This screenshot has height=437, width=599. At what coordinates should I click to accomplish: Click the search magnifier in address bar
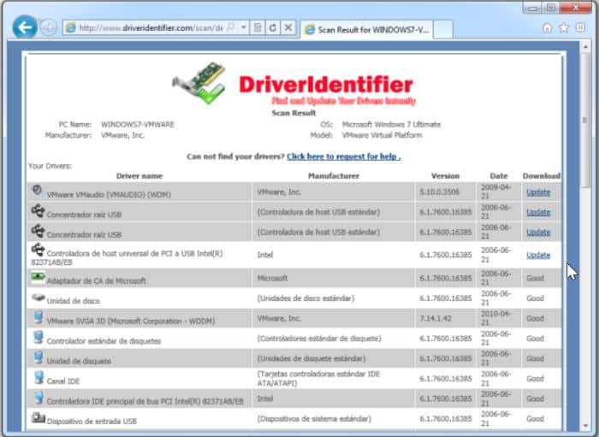click(x=231, y=27)
